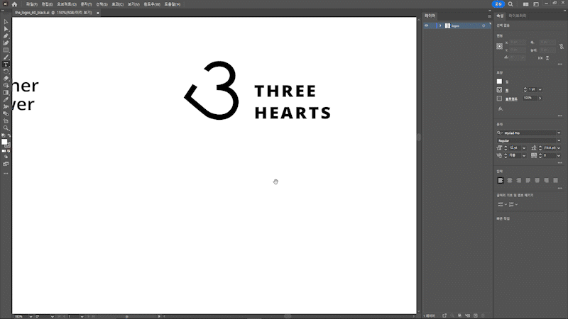
Task: Click the stroke swatch in Appearance
Action: [500, 90]
